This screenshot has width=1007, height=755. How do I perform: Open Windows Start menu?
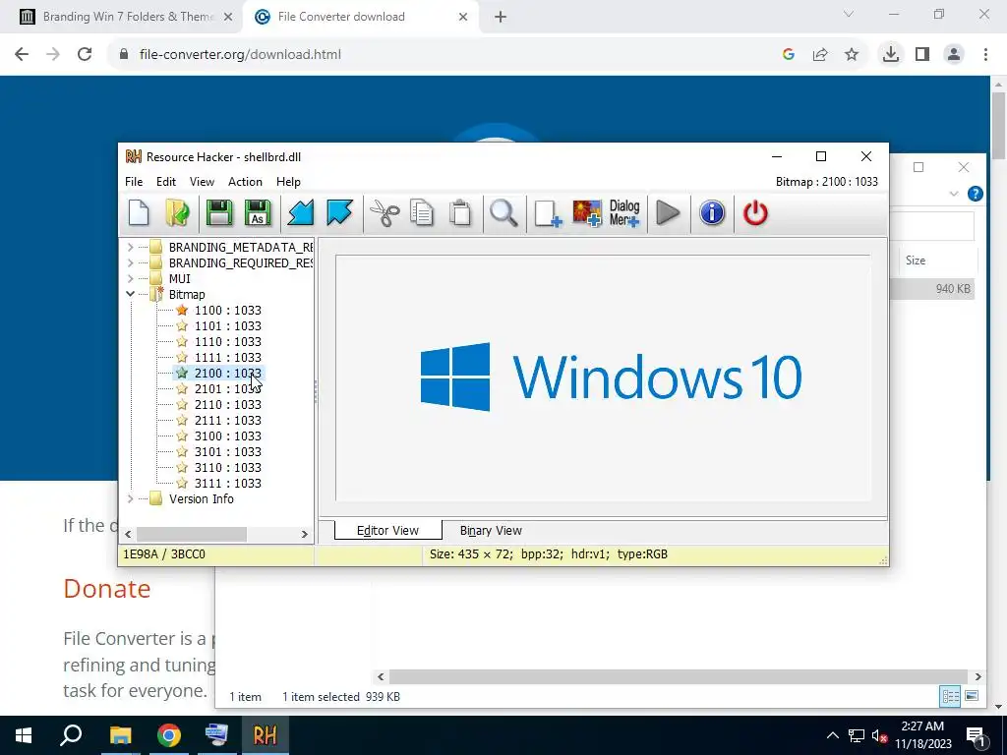24,735
